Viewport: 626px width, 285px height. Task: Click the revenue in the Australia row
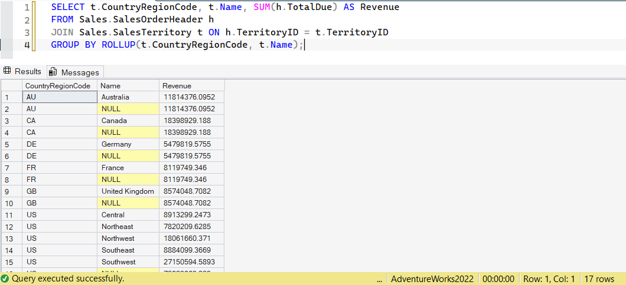click(x=192, y=97)
